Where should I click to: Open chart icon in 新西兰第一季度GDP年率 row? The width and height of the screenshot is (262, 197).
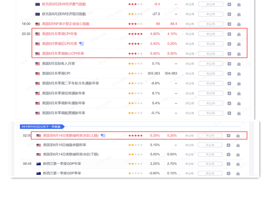coord(238,164)
